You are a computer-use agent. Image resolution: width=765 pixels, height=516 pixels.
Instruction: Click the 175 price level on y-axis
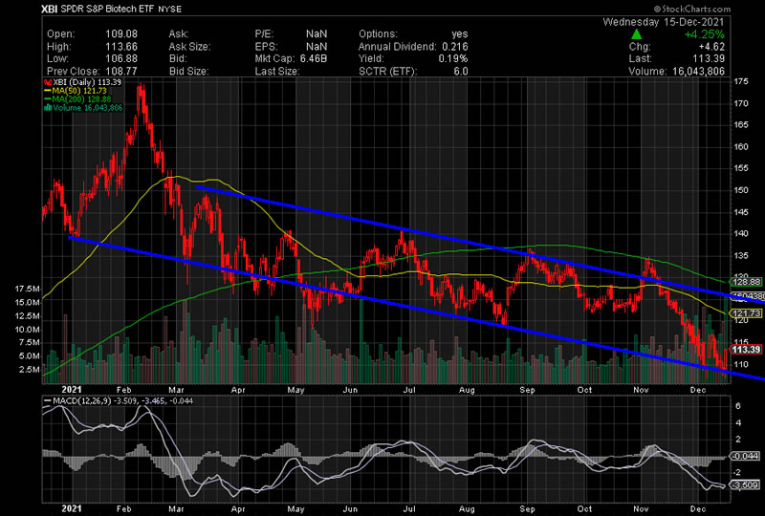coord(741,82)
